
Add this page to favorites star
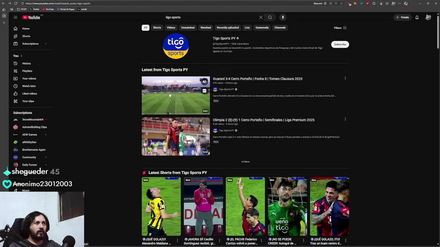click(342, 3)
